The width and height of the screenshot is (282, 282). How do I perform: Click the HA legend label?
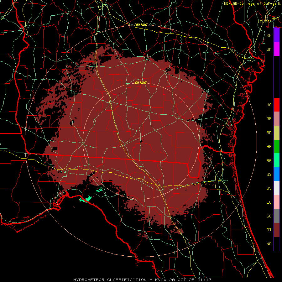click(269, 105)
